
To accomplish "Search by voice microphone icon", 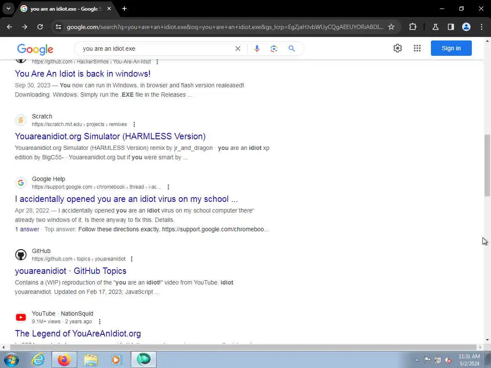I will (x=257, y=49).
